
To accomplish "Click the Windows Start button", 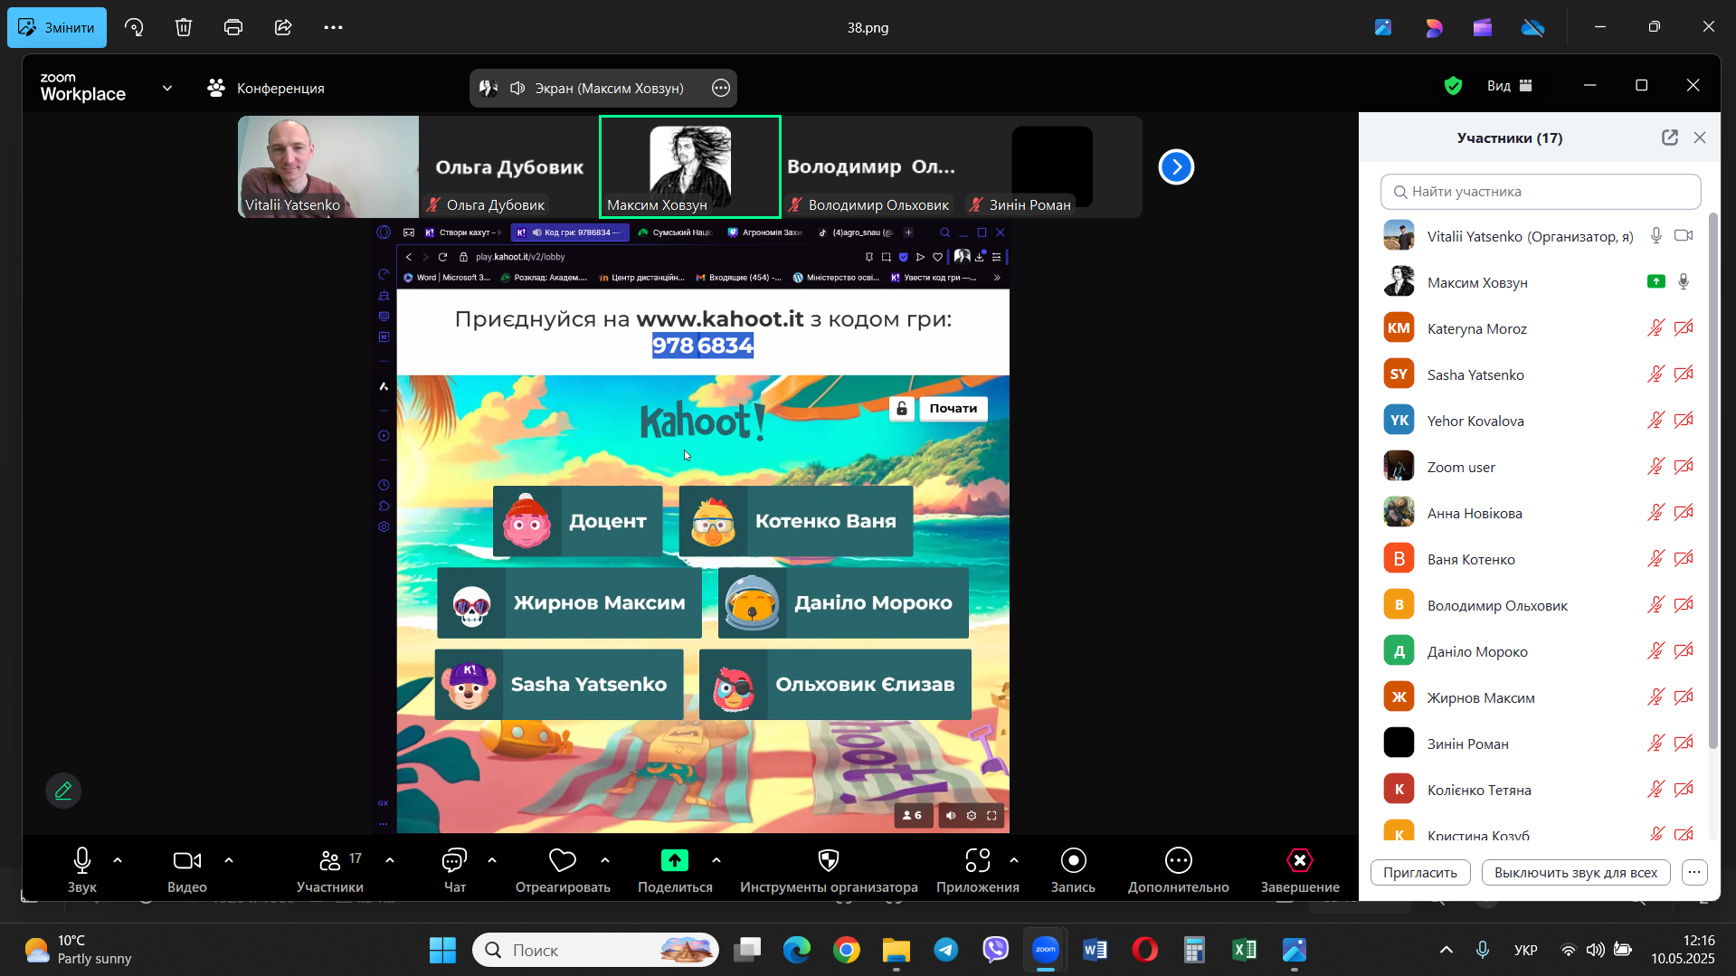I will (x=442, y=950).
